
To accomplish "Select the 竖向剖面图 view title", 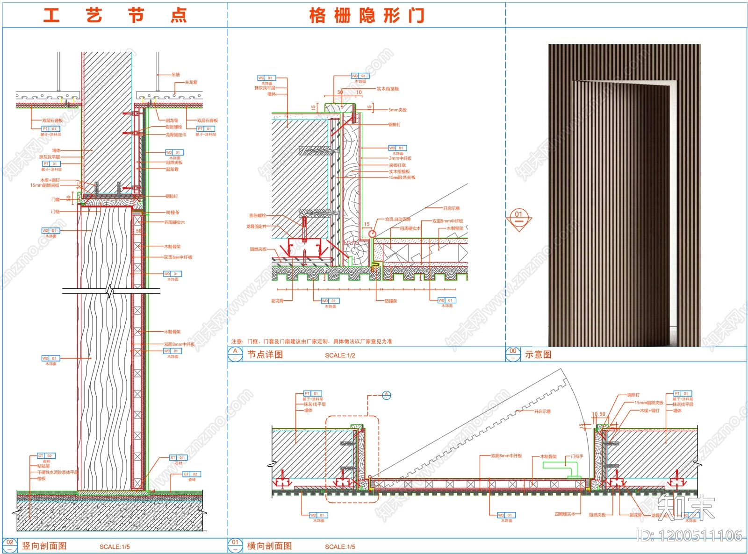I will point(44,546).
